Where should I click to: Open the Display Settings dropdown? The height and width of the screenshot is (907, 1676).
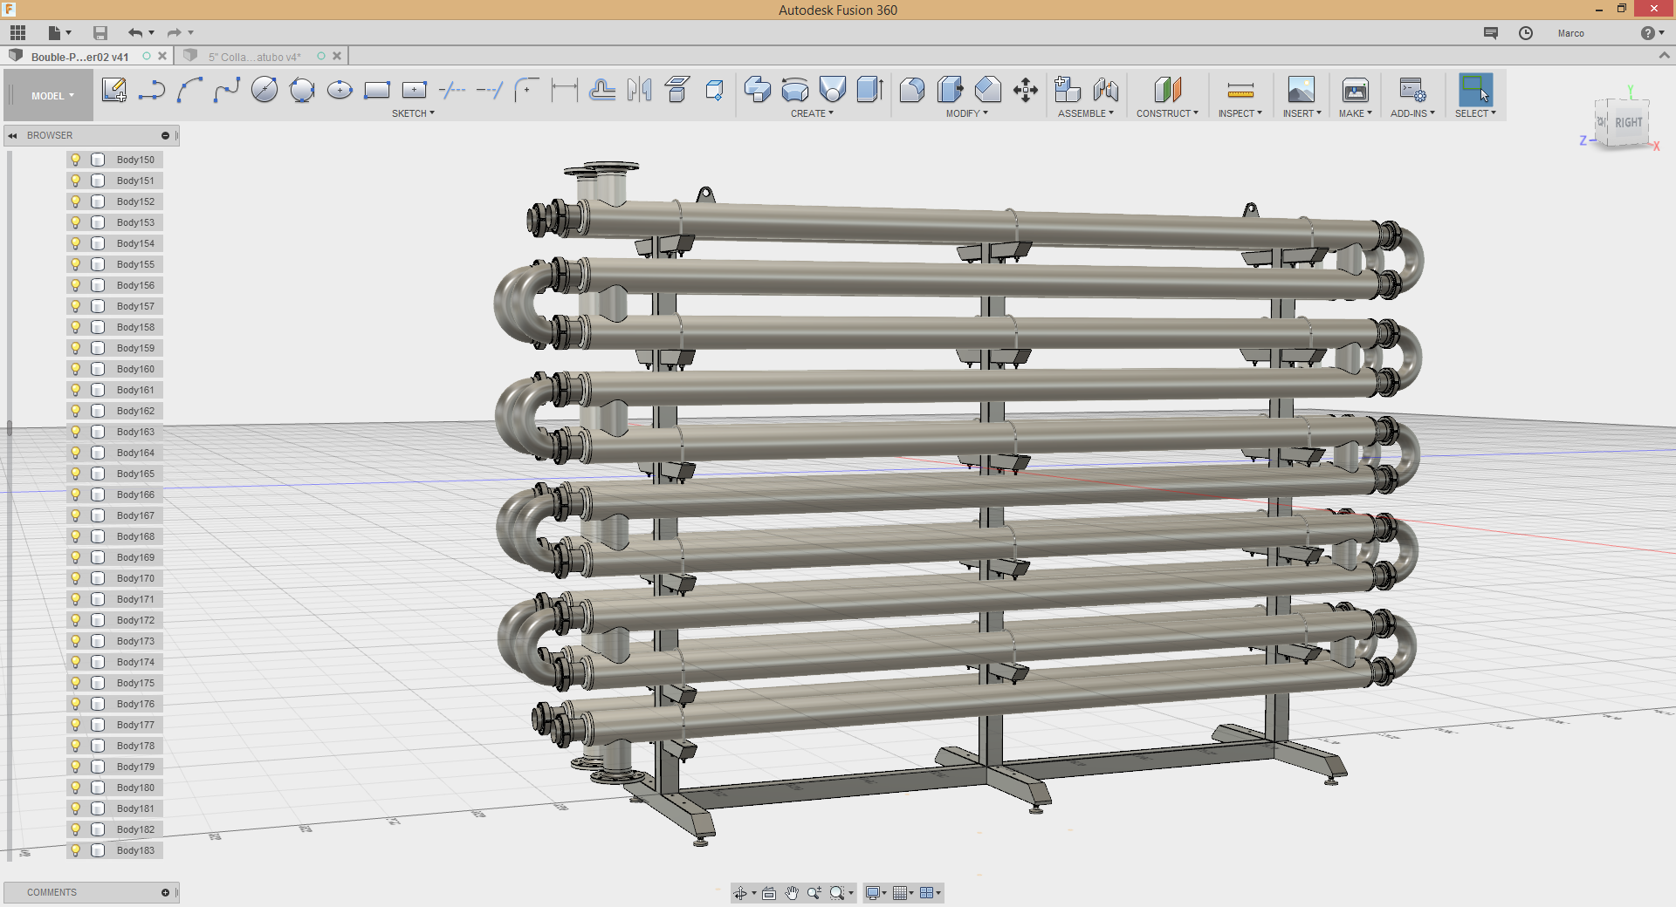point(876,893)
